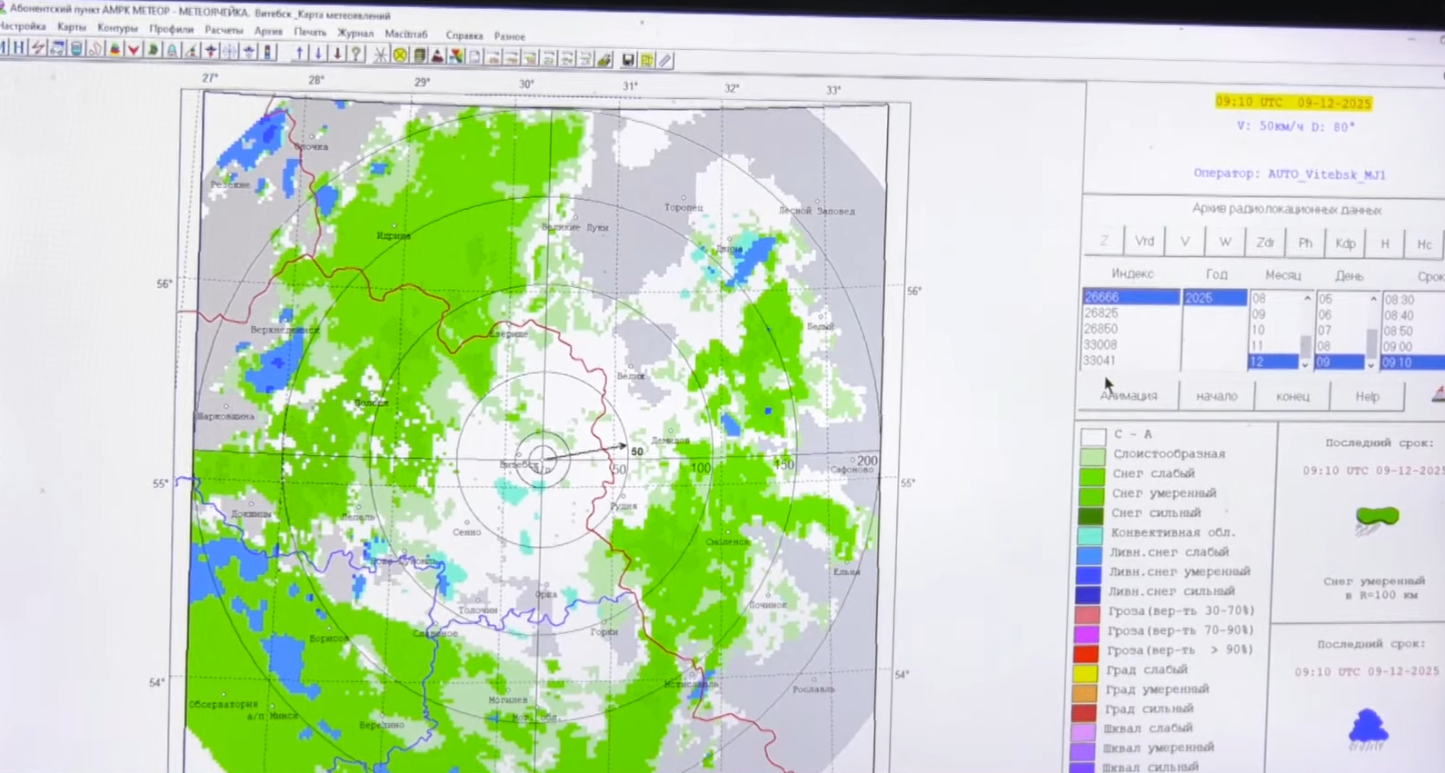Click the red Гроза >90% legend swatch

click(1087, 652)
